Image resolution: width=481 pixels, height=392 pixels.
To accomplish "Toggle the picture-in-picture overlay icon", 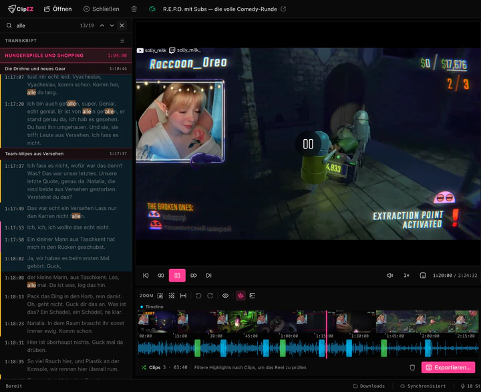I will [x=423, y=275].
